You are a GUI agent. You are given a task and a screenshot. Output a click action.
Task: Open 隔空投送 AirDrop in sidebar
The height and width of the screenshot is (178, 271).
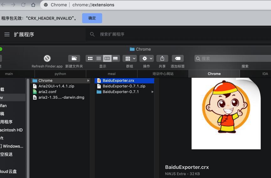6,154
